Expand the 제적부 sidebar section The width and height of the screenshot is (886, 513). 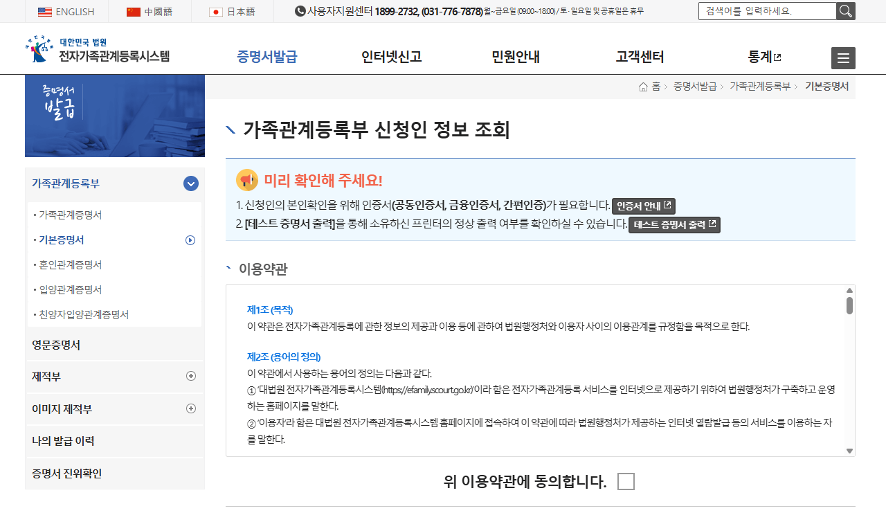(191, 376)
